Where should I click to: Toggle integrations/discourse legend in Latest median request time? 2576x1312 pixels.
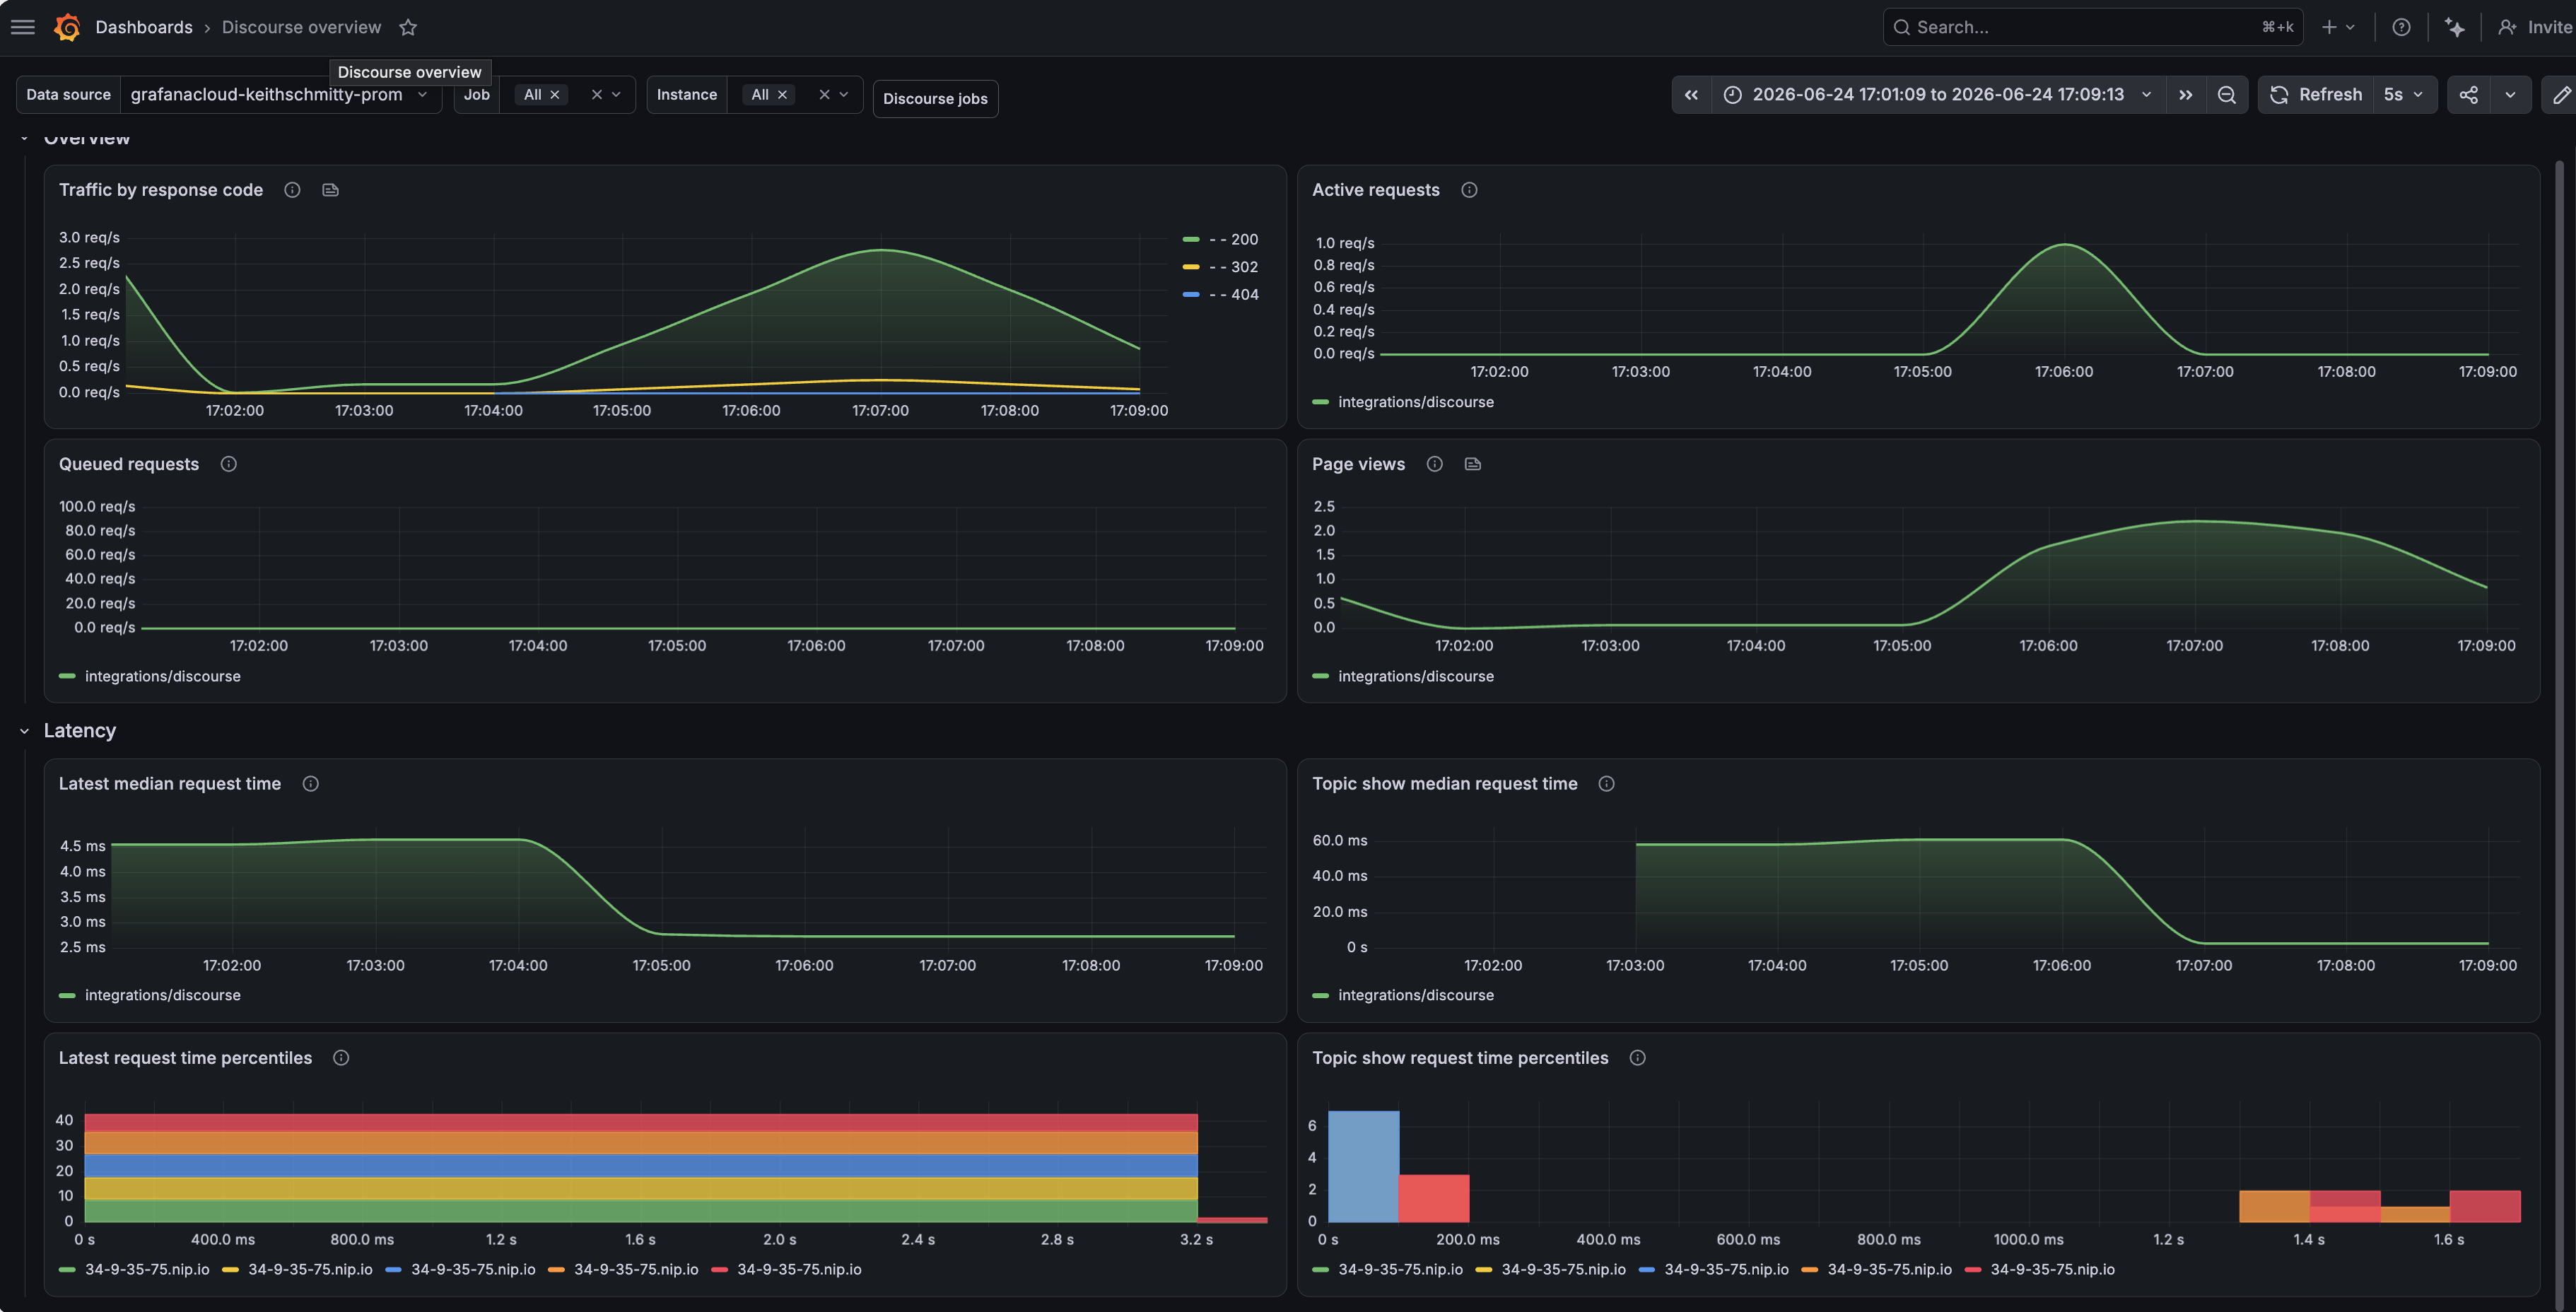pyautogui.click(x=163, y=995)
